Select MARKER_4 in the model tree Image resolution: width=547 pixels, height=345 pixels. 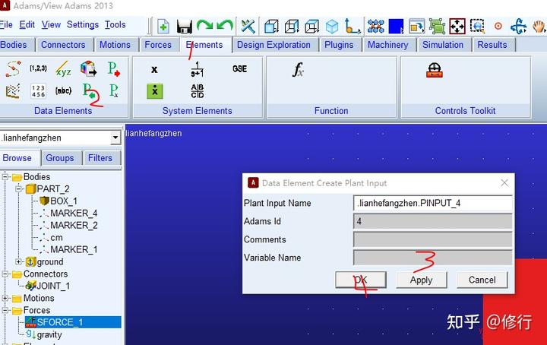click(68, 213)
